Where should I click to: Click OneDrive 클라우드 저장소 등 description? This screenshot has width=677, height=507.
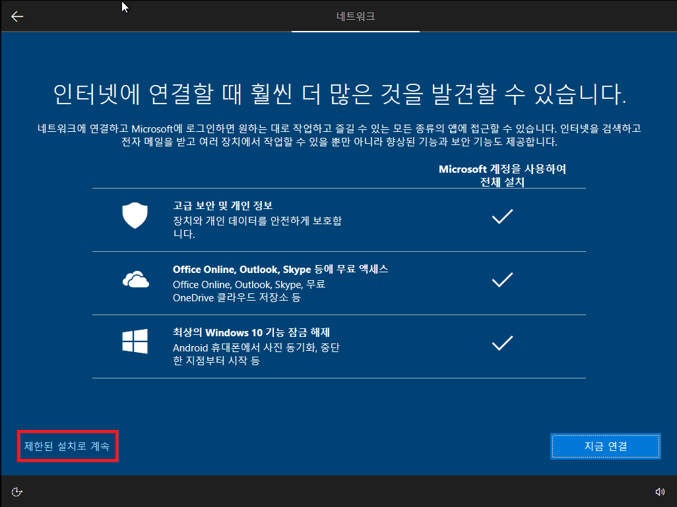237,298
